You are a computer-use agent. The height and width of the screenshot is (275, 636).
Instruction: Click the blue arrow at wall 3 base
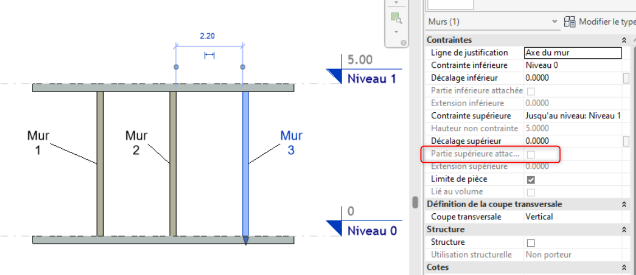pos(245,241)
